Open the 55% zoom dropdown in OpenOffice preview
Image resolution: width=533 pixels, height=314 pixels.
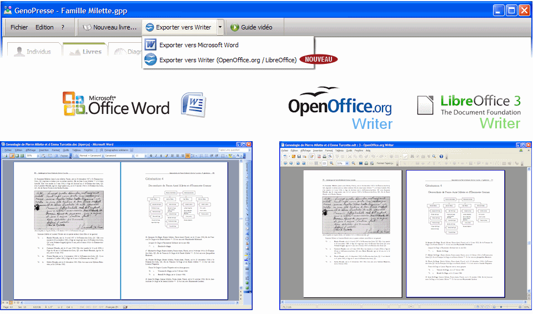tap(346, 163)
